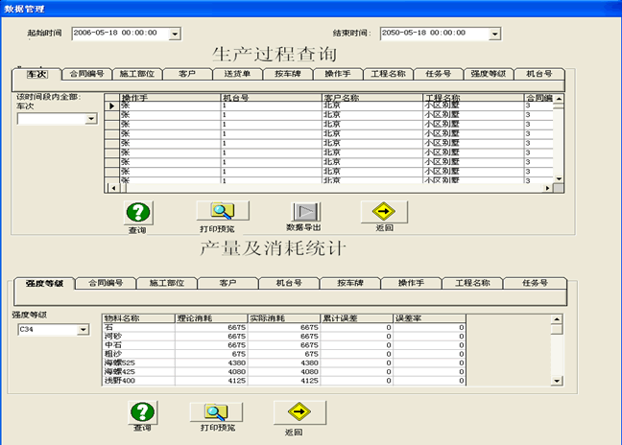Click the 物料名称 column header
The height and width of the screenshot is (445, 622).
[138, 318]
